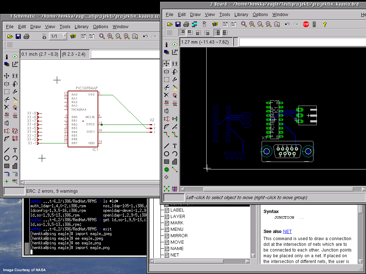
Task: Click the STOP icon in Board toolbar
Action: (306, 24)
